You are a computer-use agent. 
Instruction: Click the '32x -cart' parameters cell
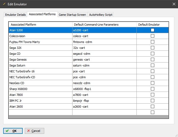(x=104, y=48)
